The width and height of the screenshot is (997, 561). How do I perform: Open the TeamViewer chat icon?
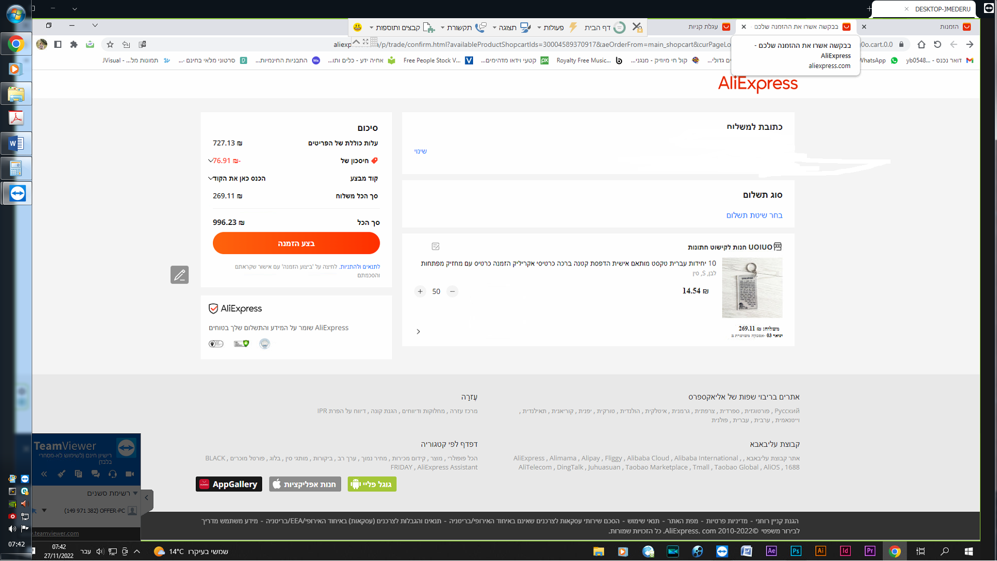(x=96, y=474)
